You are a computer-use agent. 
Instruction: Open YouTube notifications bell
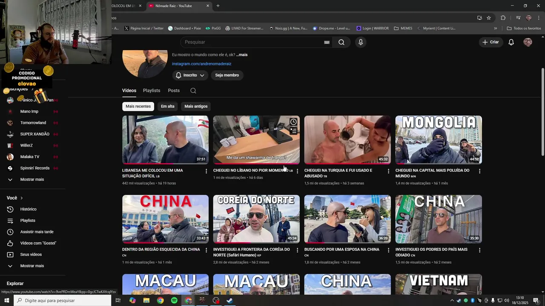pyautogui.click(x=511, y=42)
